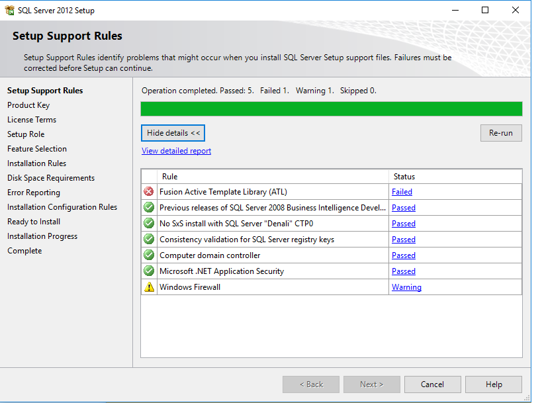The height and width of the screenshot is (403, 542).
Task: Click the green completed progress bar
Action: (x=332, y=109)
